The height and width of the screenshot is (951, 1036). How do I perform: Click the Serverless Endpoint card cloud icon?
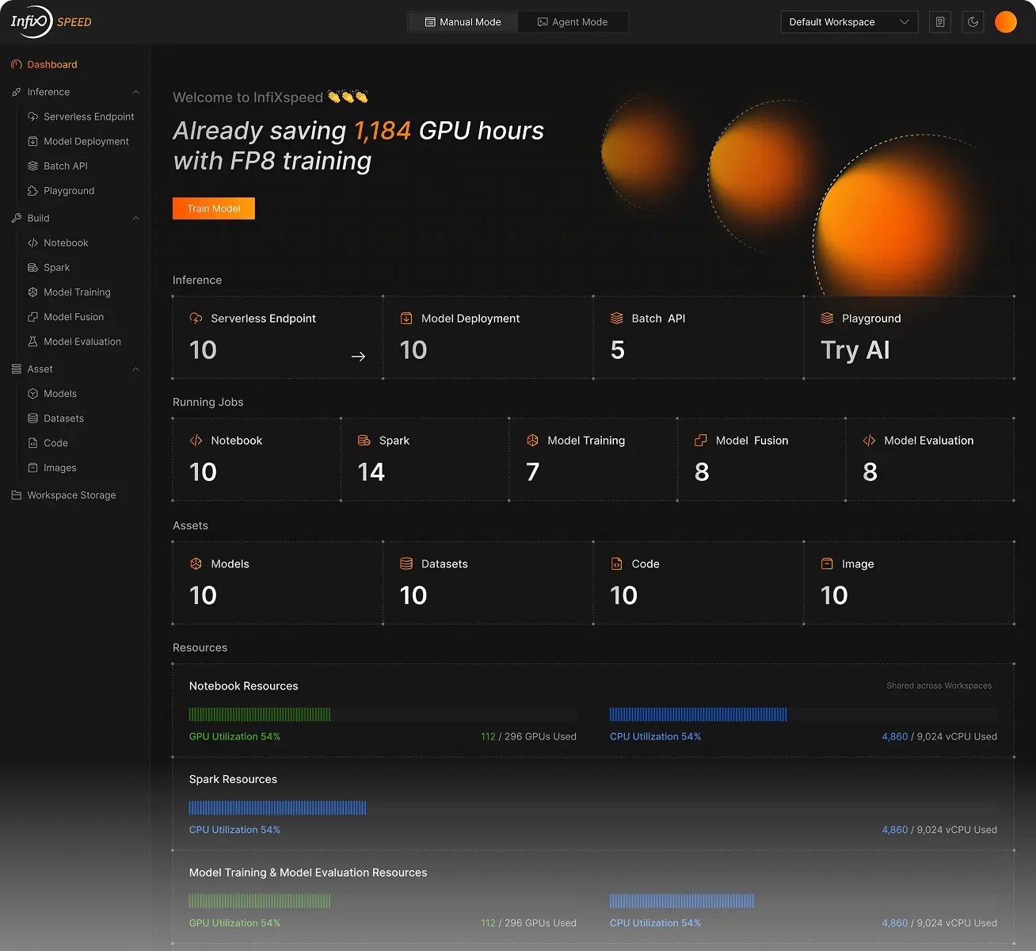196,319
